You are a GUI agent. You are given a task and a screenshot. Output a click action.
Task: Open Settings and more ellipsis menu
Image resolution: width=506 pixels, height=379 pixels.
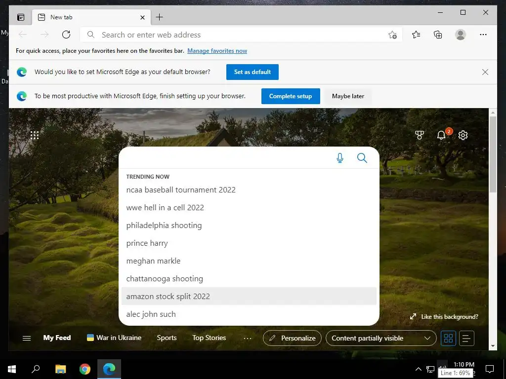coord(483,35)
